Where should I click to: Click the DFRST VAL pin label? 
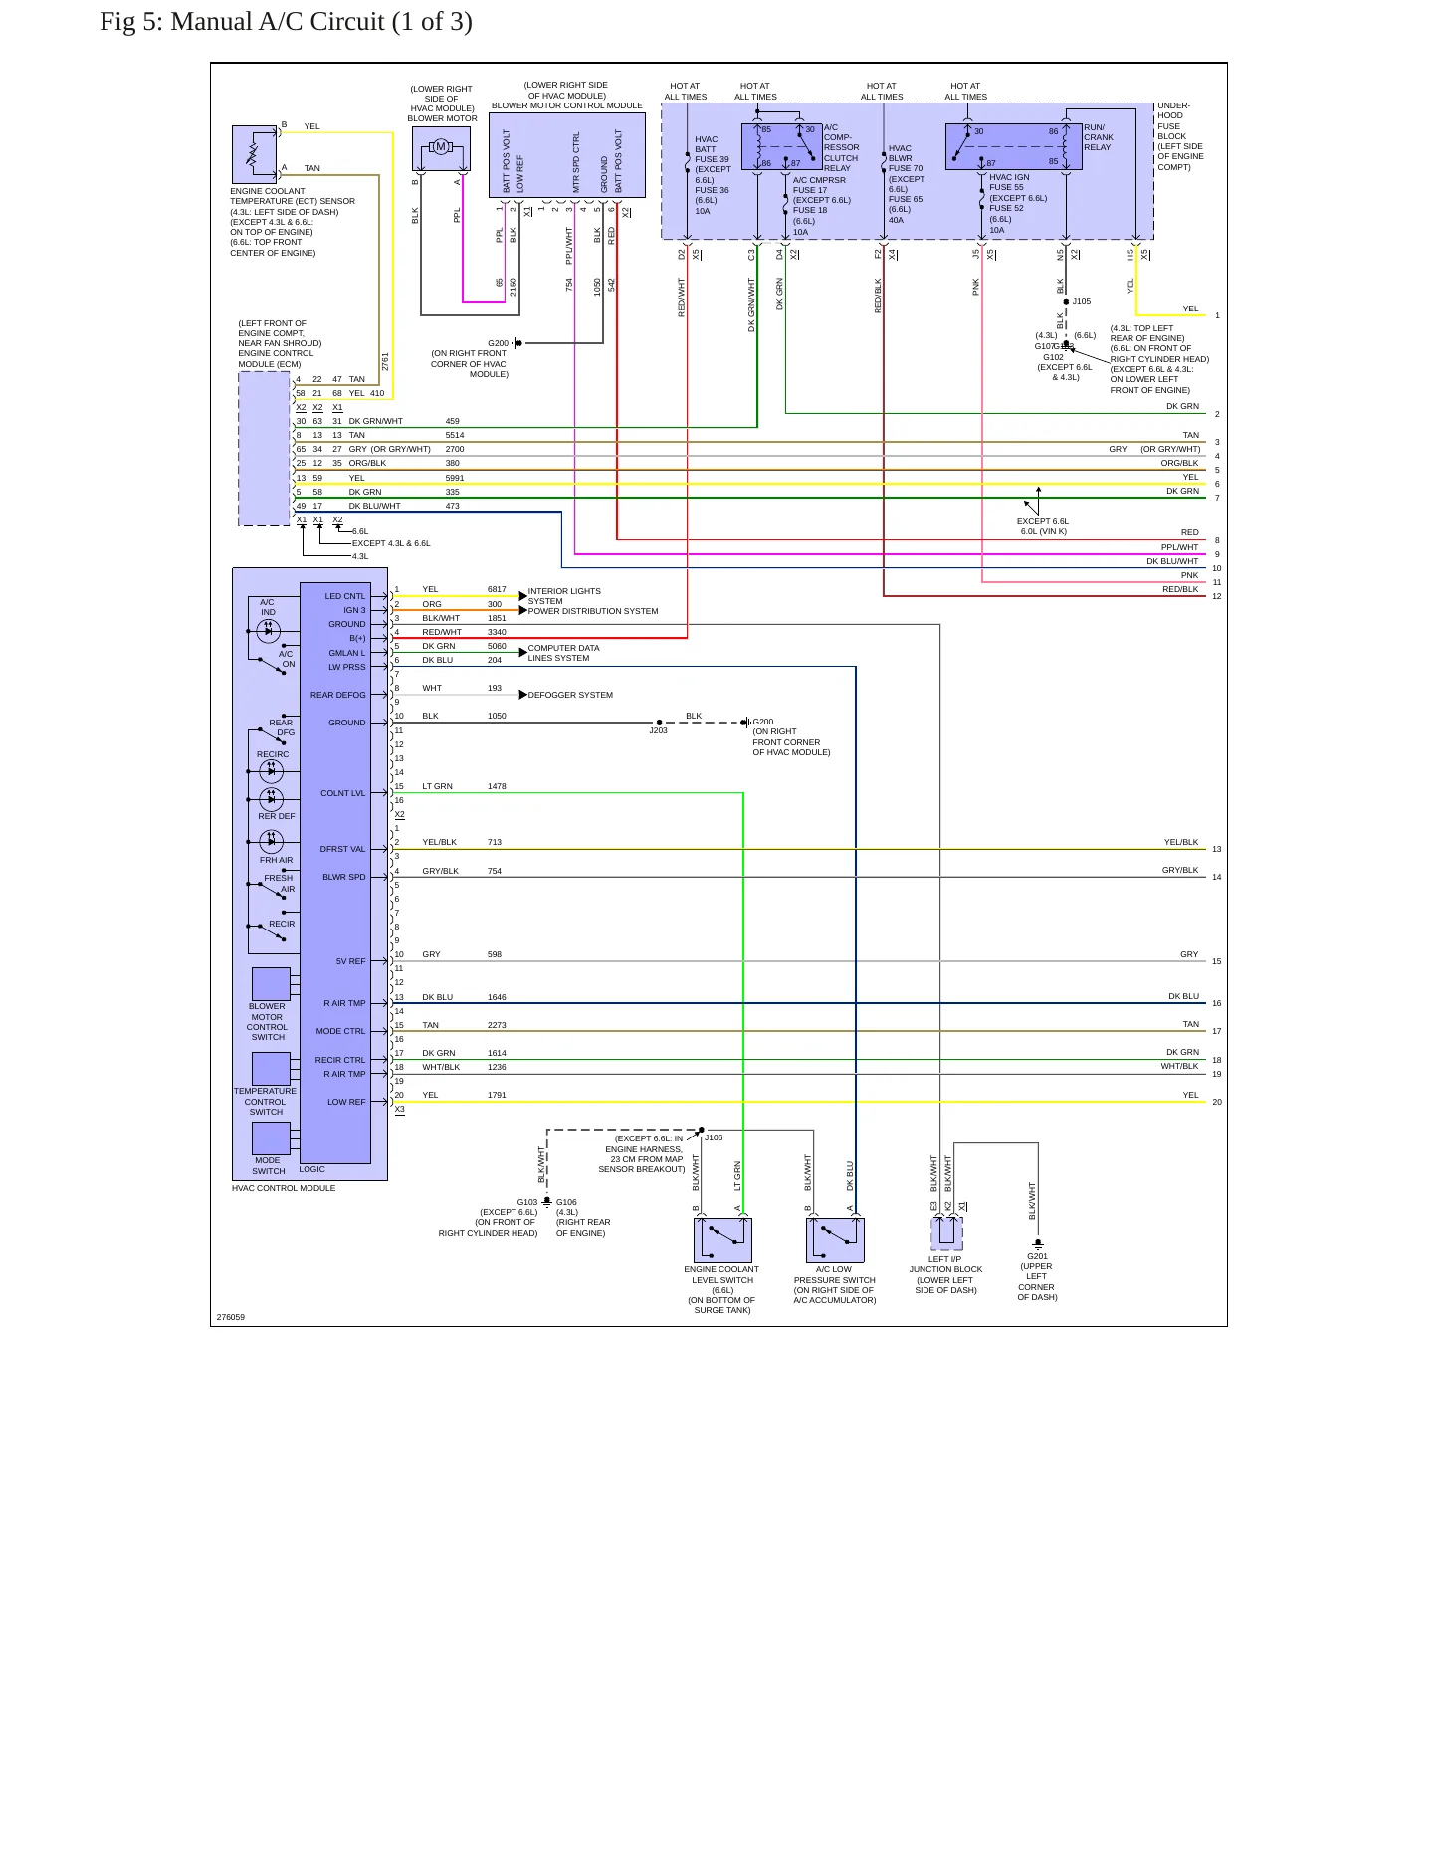tap(343, 849)
